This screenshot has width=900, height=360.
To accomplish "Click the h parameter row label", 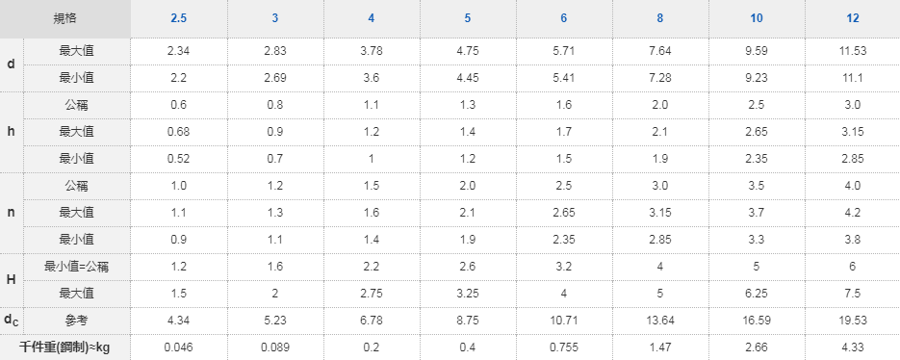I will [x=12, y=132].
